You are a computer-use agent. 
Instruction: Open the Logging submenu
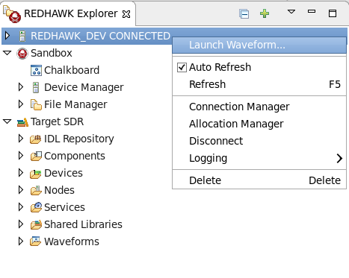coord(259,158)
